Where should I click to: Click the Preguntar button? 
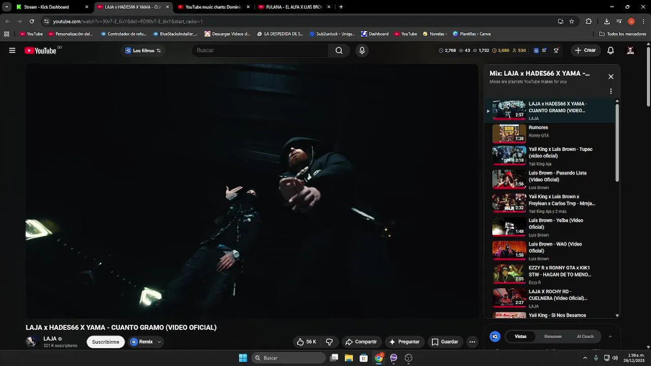[x=404, y=342]
